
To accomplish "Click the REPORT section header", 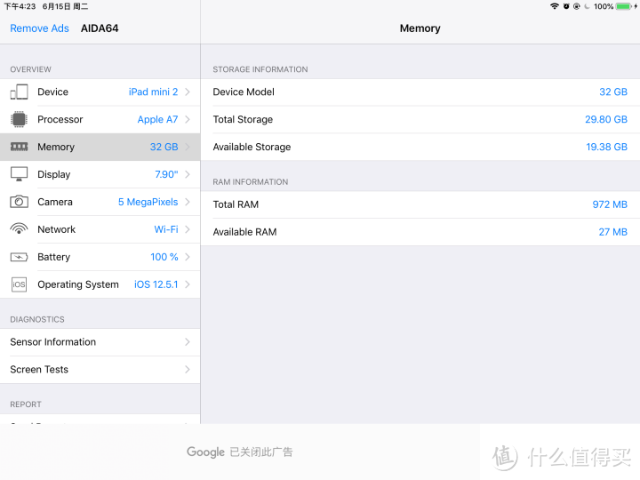I will coord(26,404).
